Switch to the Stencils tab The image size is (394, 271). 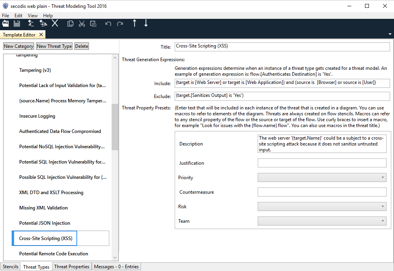coord(11,267)
